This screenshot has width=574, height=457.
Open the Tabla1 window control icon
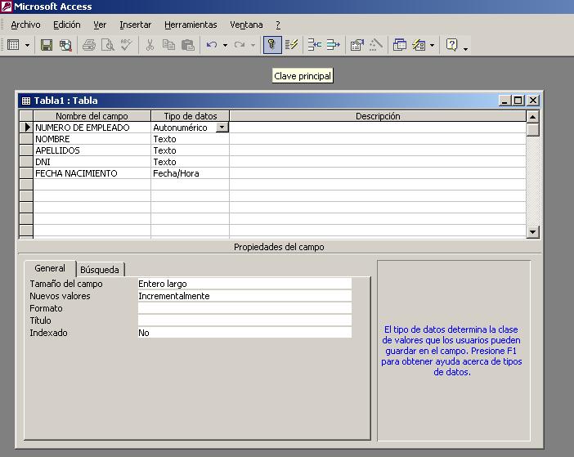(26, 101)
